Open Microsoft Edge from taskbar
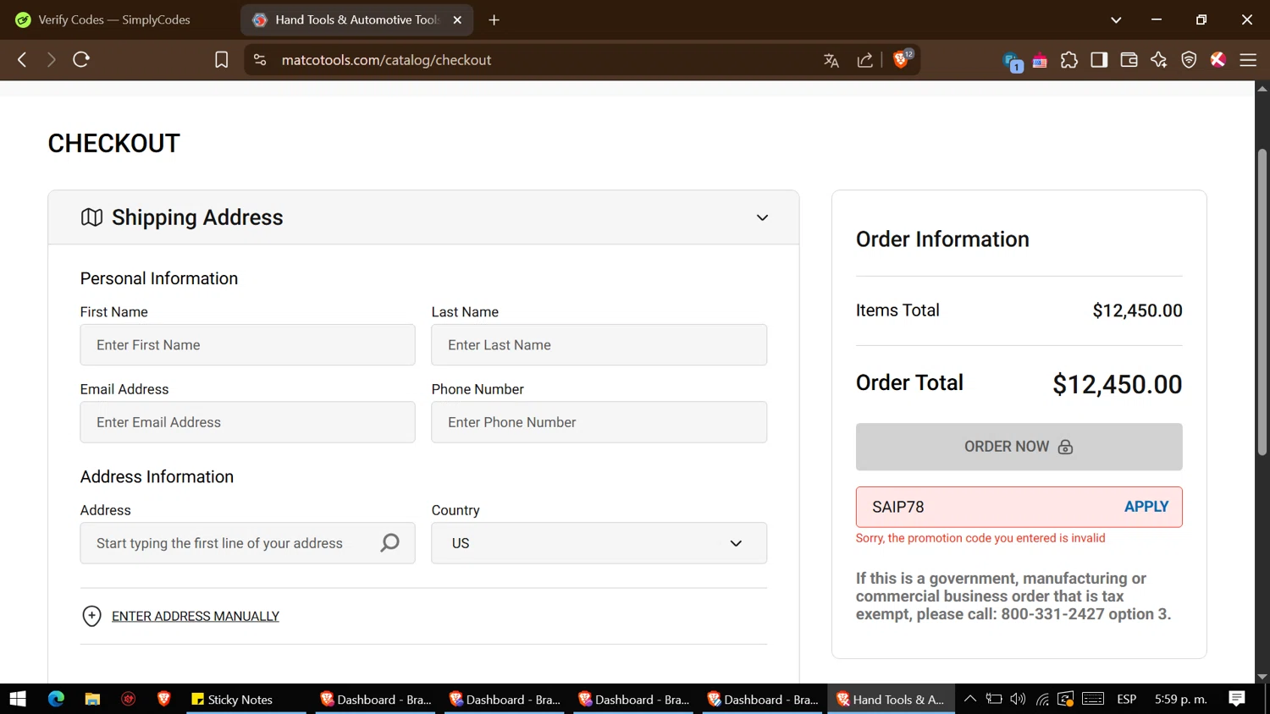The image size is (1270, 714). coord(56,699)
